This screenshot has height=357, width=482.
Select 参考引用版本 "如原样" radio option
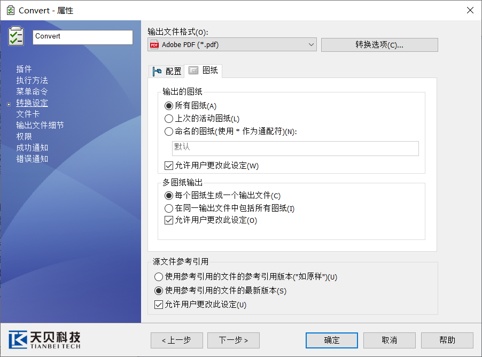[159, 277]
